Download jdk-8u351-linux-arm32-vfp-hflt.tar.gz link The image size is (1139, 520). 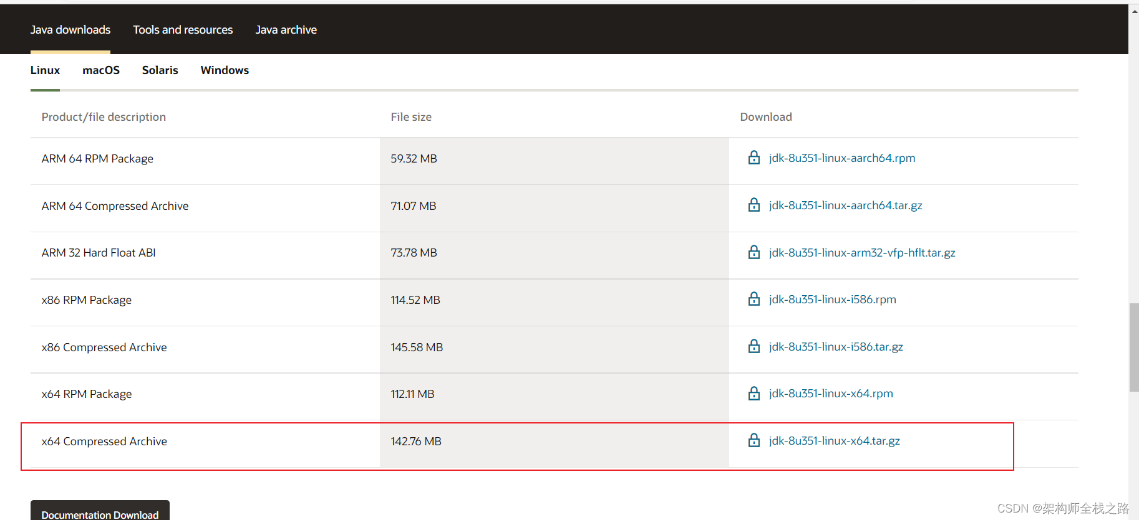[x=862, y=253]
